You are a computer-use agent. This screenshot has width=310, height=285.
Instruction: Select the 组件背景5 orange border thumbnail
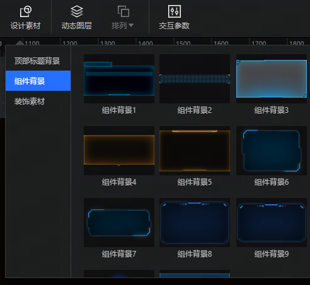195,151
